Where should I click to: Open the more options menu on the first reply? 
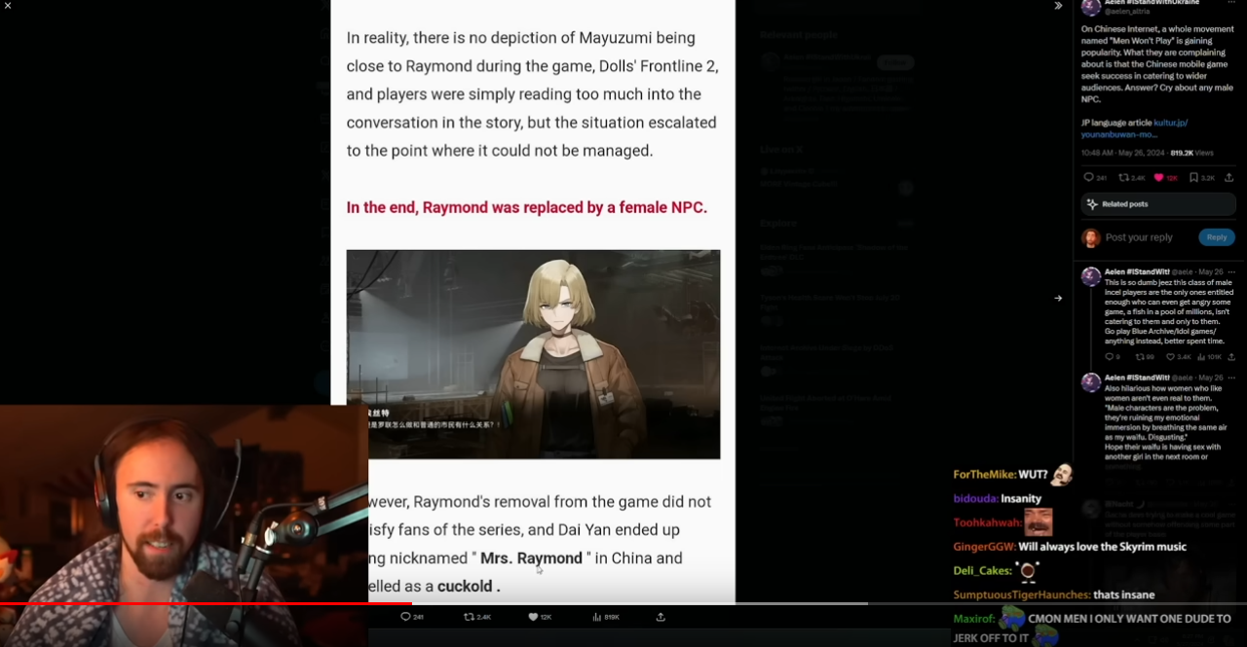click(x=1231, y=271)
